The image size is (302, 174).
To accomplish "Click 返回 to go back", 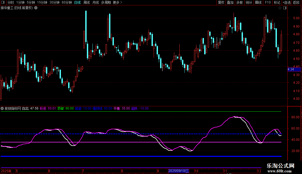I will tap(296, 2).
